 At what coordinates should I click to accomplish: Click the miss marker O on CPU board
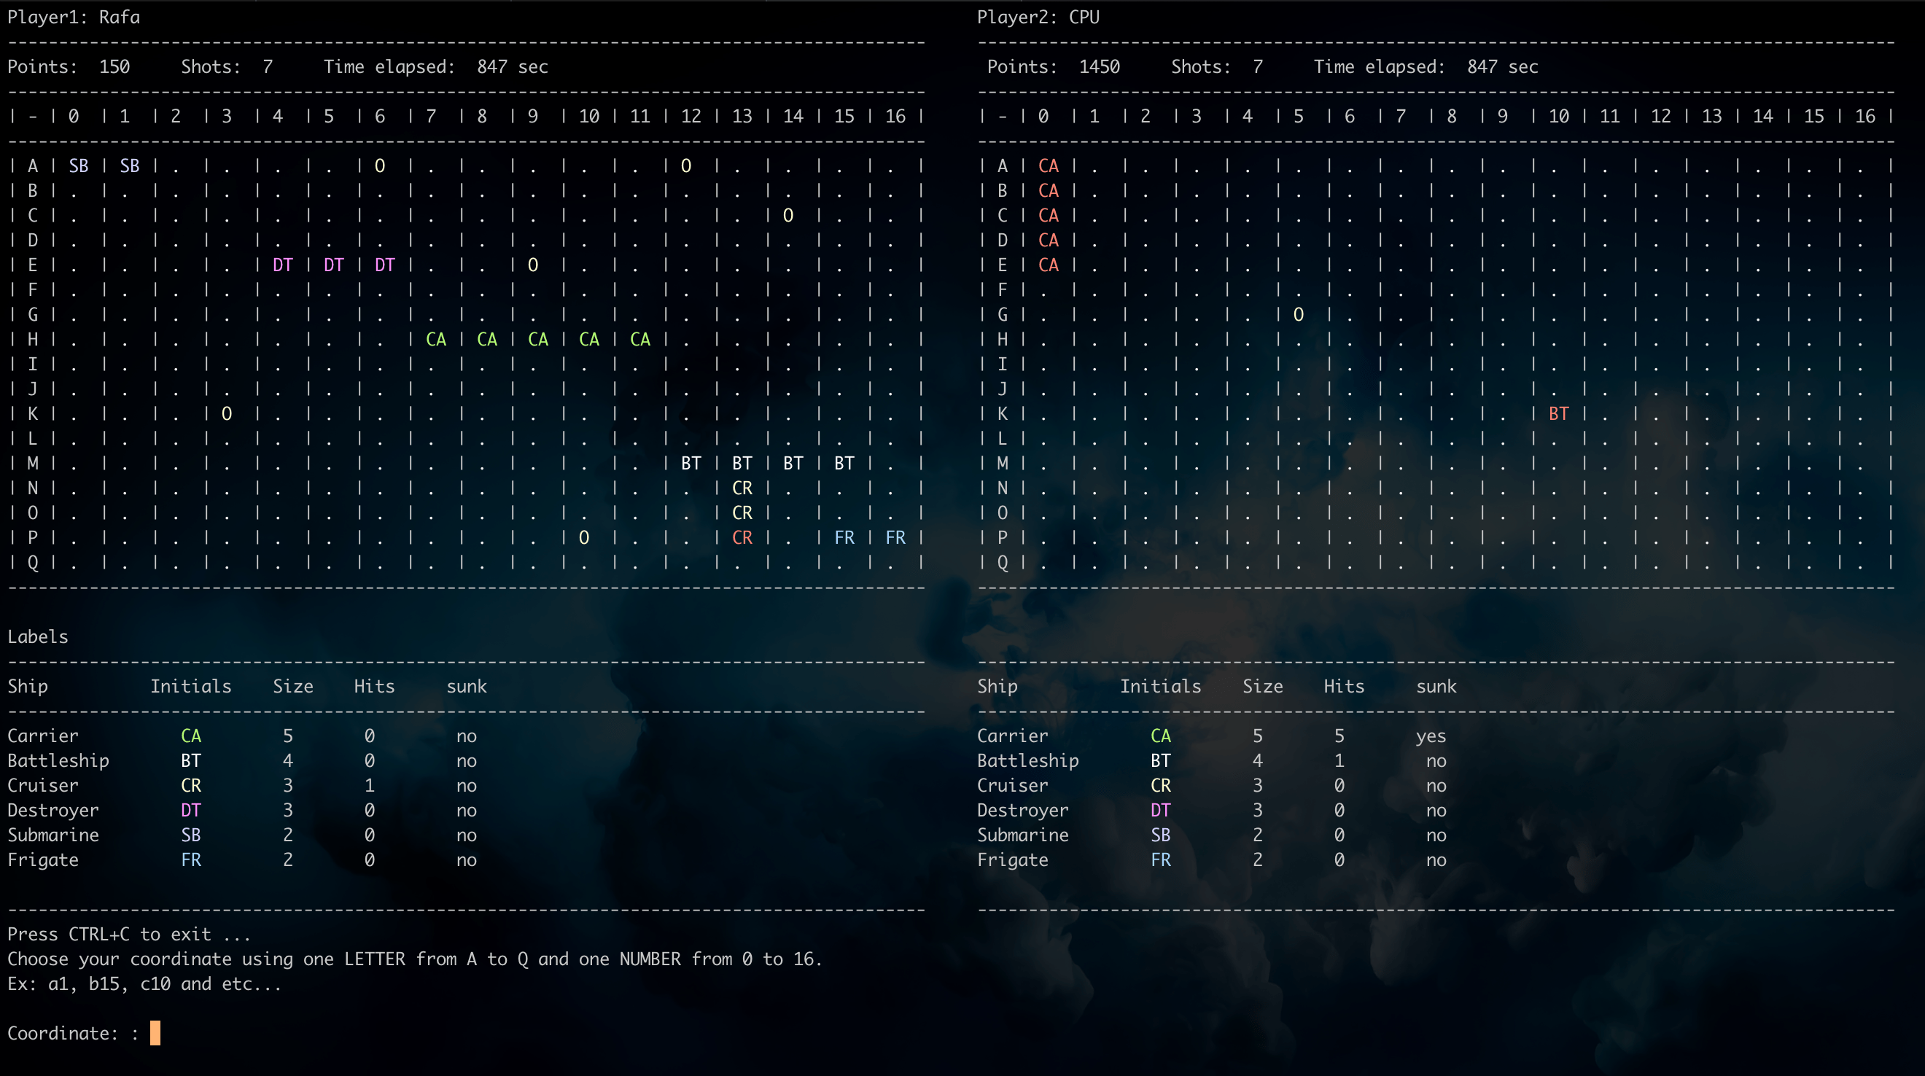tap(1298, 315)
